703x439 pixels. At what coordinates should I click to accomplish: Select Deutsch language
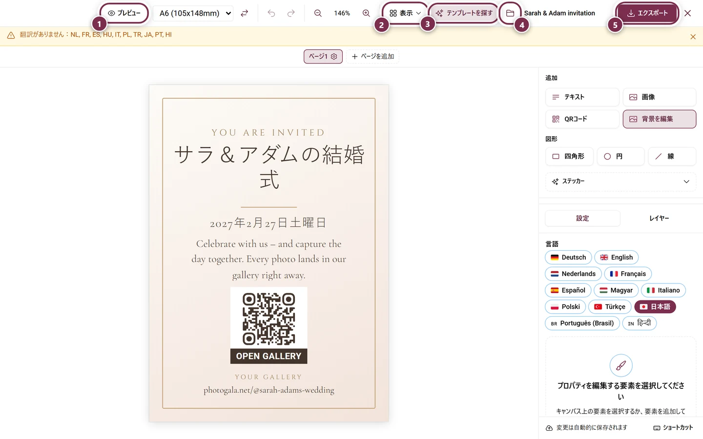(568, 258)
